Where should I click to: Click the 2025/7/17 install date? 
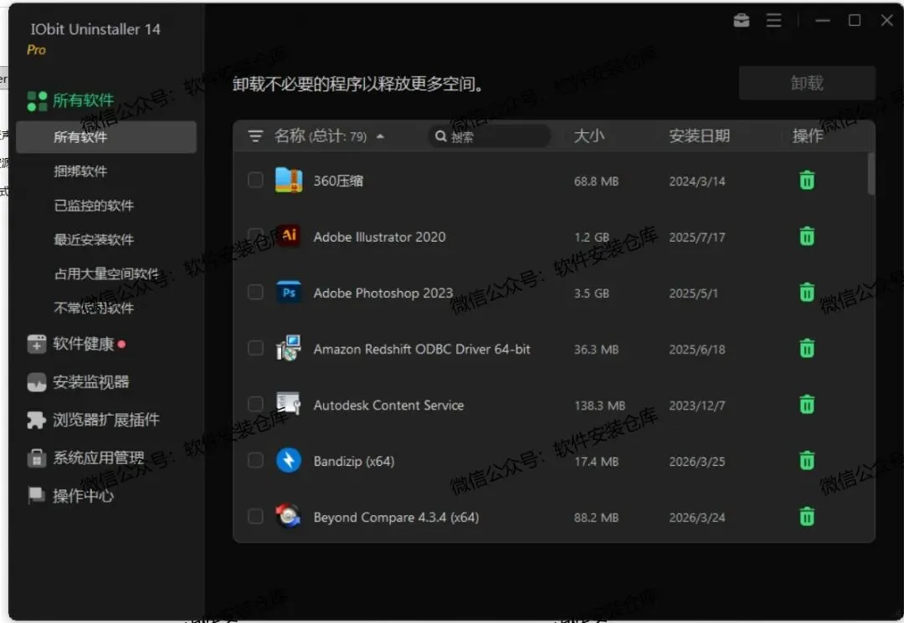[697, 237]
